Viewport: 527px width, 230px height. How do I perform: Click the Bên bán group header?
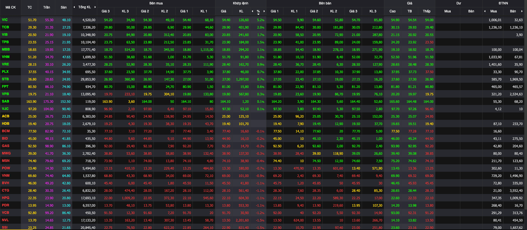(325, 3)
